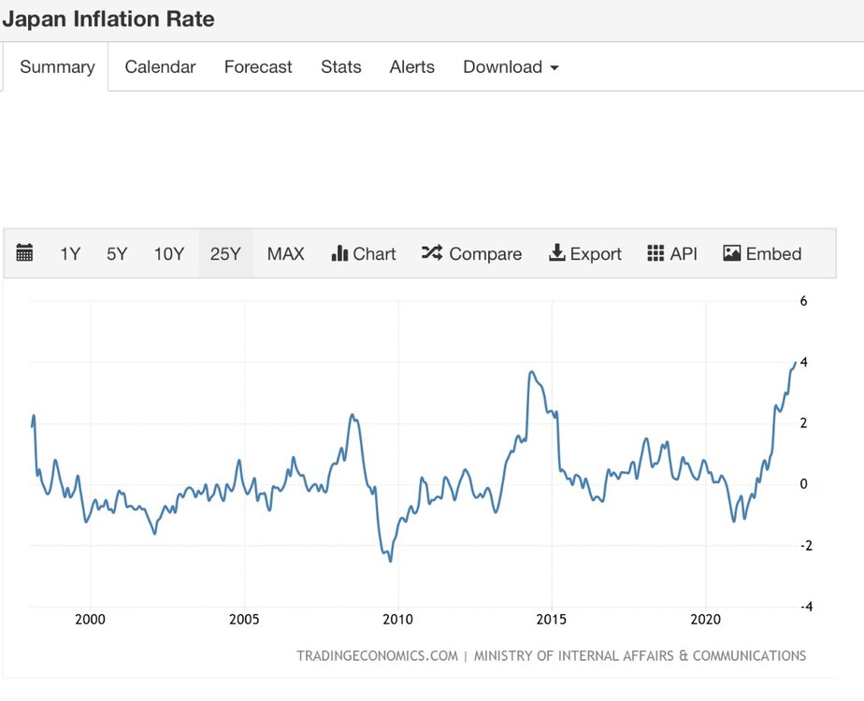Viewport: 864px width, 701px height.
Task: Select the 10Y time range
Action: point(168,254)
